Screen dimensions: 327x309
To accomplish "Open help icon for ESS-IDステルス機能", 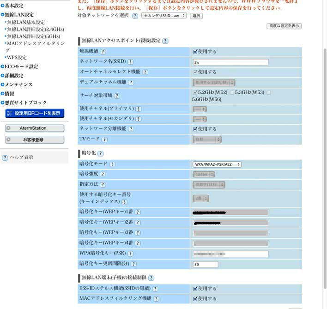I will (x=155, y=289).
